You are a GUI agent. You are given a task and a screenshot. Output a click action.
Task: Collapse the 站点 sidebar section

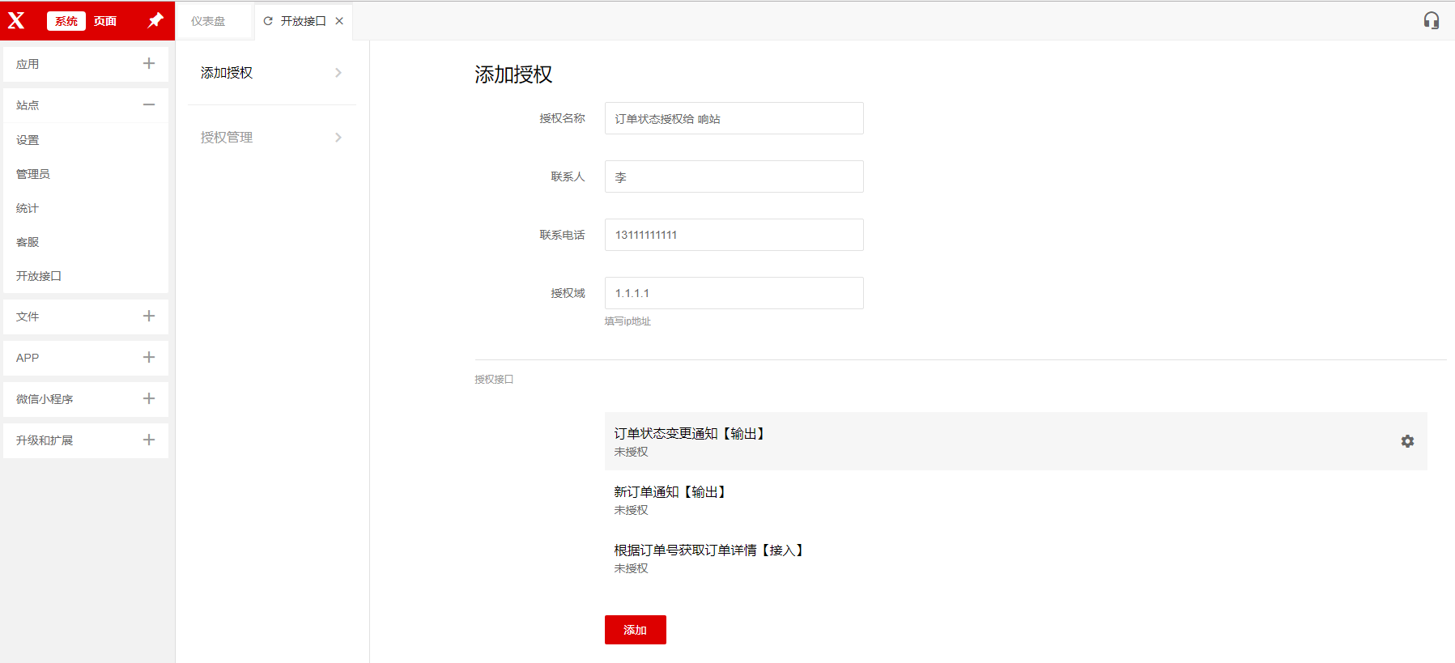click(149, 104)
